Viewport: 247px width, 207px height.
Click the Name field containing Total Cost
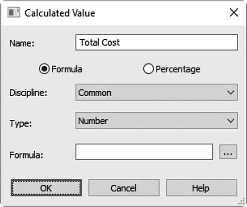(x=157, y=43)
